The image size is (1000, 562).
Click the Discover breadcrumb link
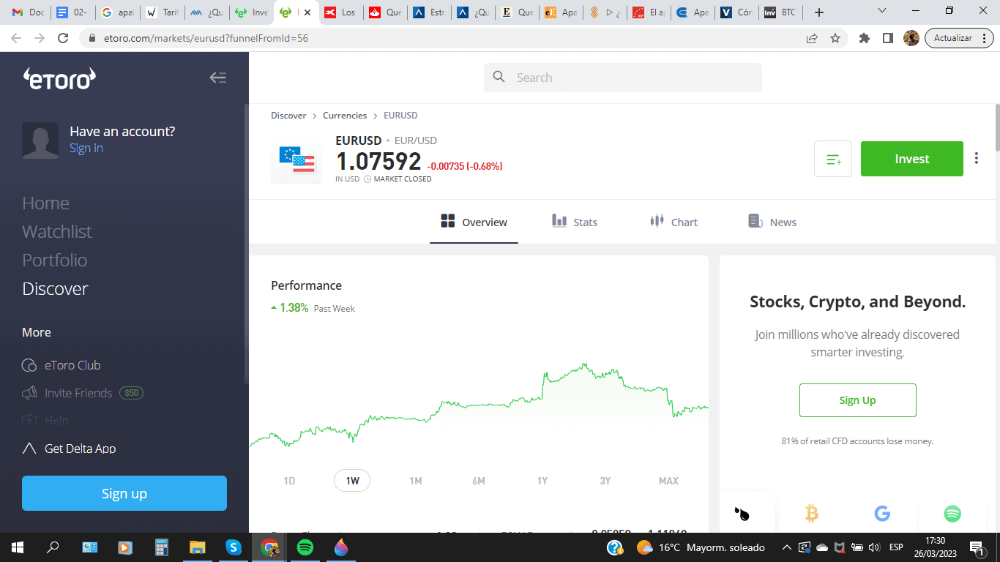point(288,116)
